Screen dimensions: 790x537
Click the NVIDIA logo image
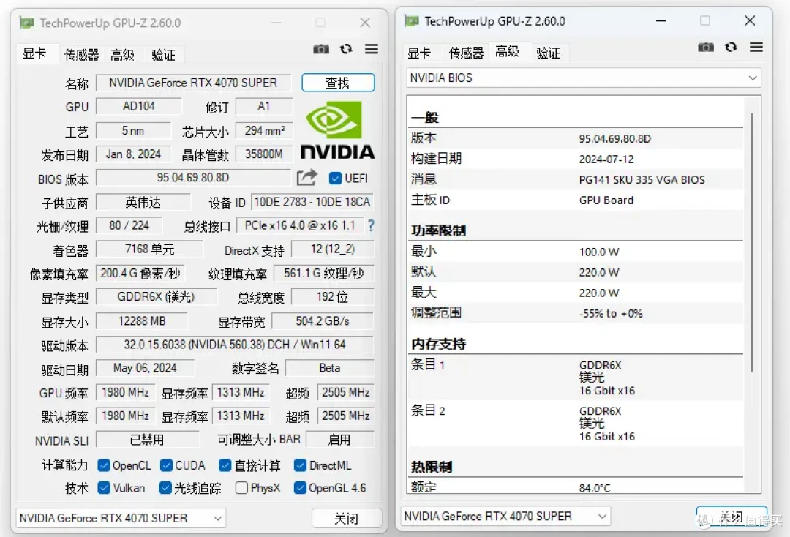pyautogui.click(x=337, y=130)
